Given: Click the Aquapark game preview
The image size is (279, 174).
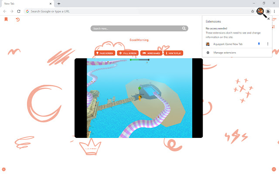Looking at the screenshot, I should (139, 98).
